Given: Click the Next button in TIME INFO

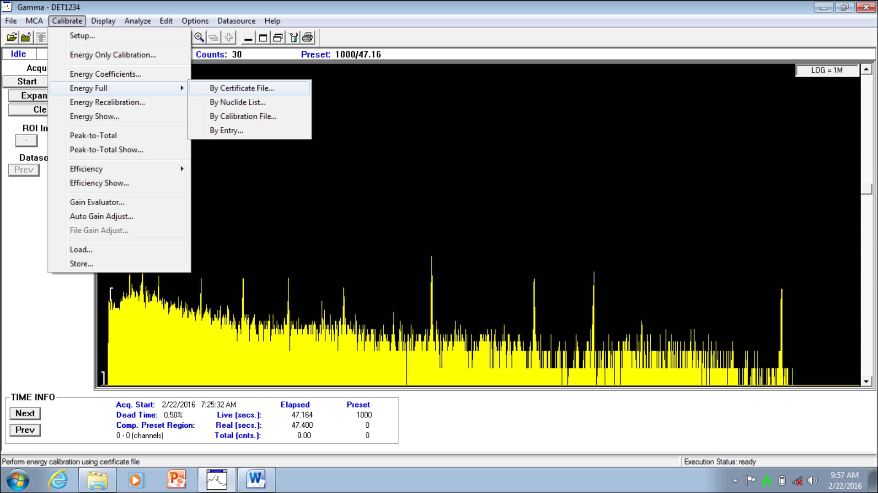Looking at the screenshot, I should coord(25,413).
